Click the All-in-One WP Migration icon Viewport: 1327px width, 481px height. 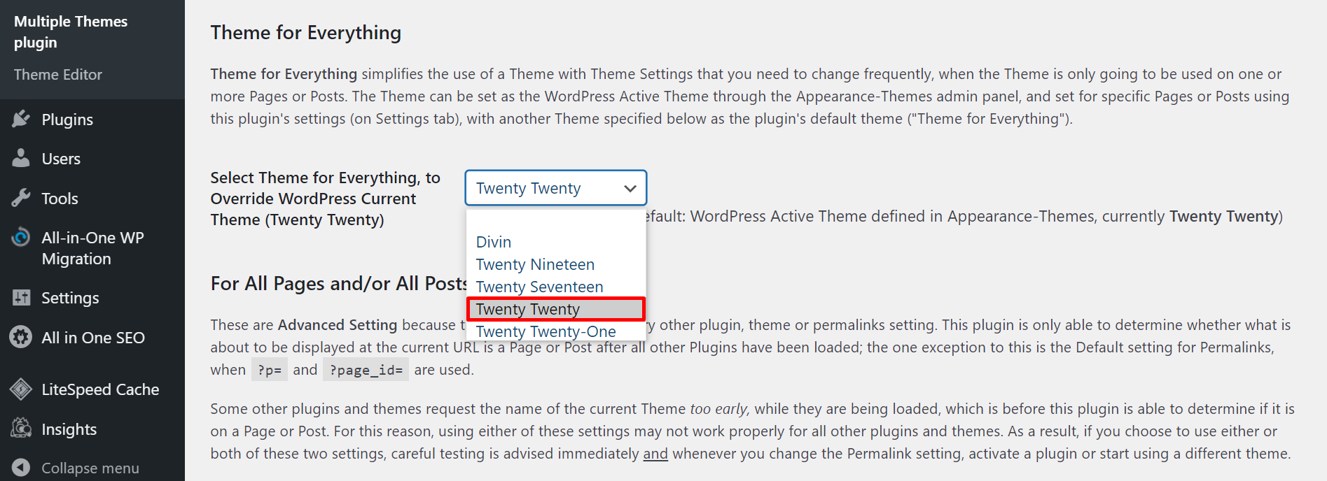click(21, 238)
